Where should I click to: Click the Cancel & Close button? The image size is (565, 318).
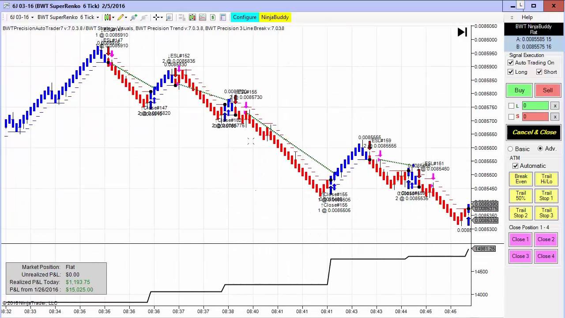(534, 132)
